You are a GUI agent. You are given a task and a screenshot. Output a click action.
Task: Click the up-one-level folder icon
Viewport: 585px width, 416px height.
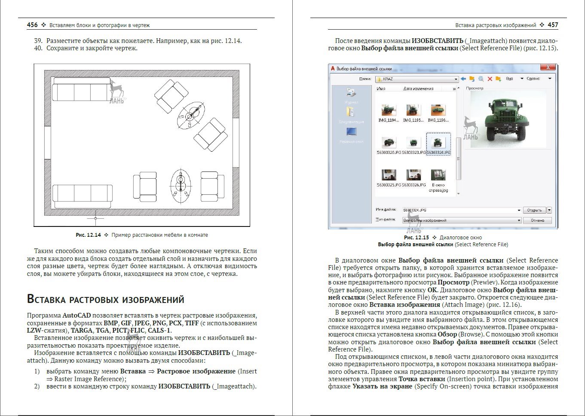pyautogui.click(x=472, y=79)
